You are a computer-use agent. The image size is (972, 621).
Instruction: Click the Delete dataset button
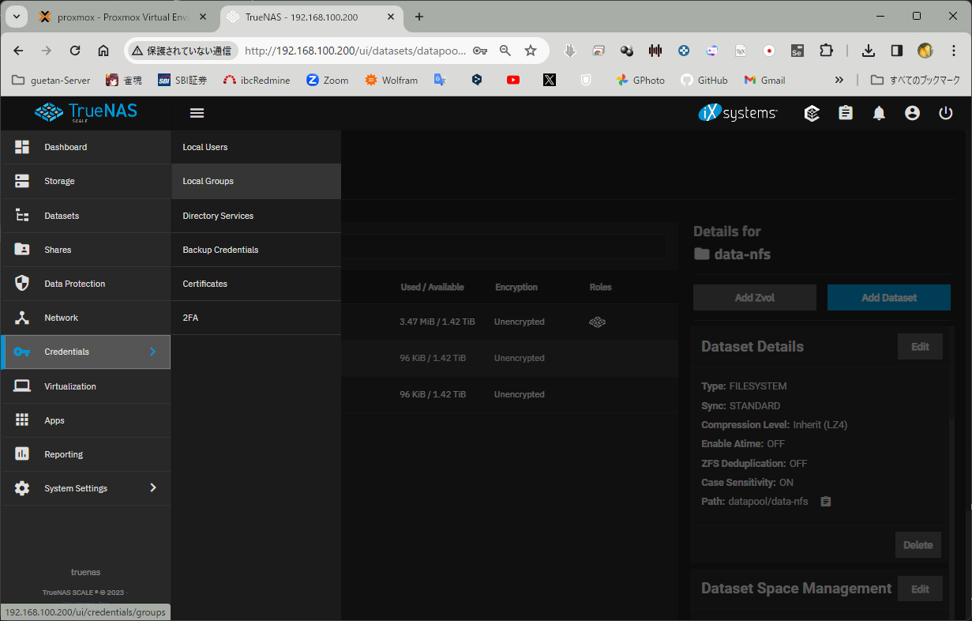point(918,545)
